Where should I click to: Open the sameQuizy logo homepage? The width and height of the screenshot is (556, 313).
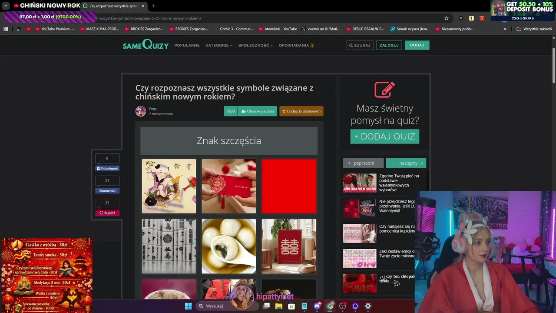(146, 45)
